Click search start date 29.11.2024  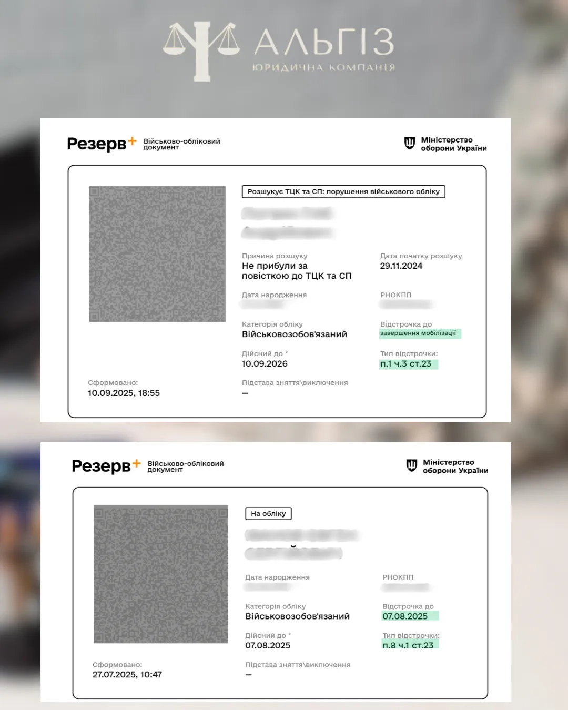pyautogui.click(x=401, y=266)
